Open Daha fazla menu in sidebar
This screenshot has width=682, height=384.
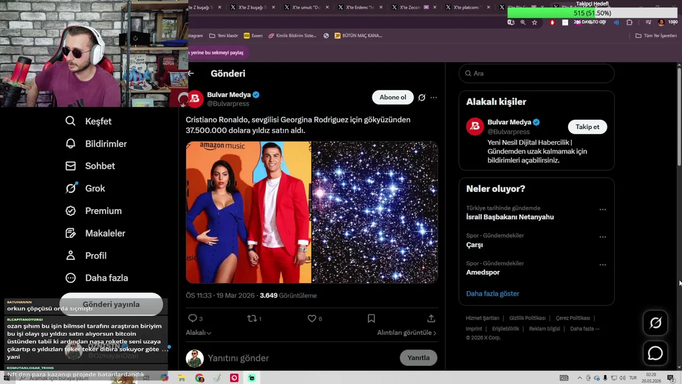point(96,278)
